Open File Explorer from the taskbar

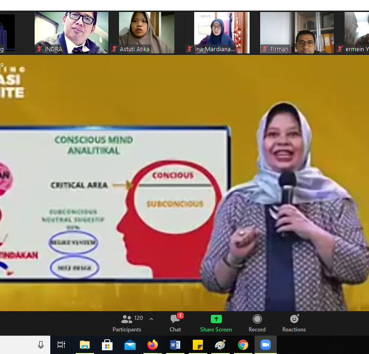(85, 345)
